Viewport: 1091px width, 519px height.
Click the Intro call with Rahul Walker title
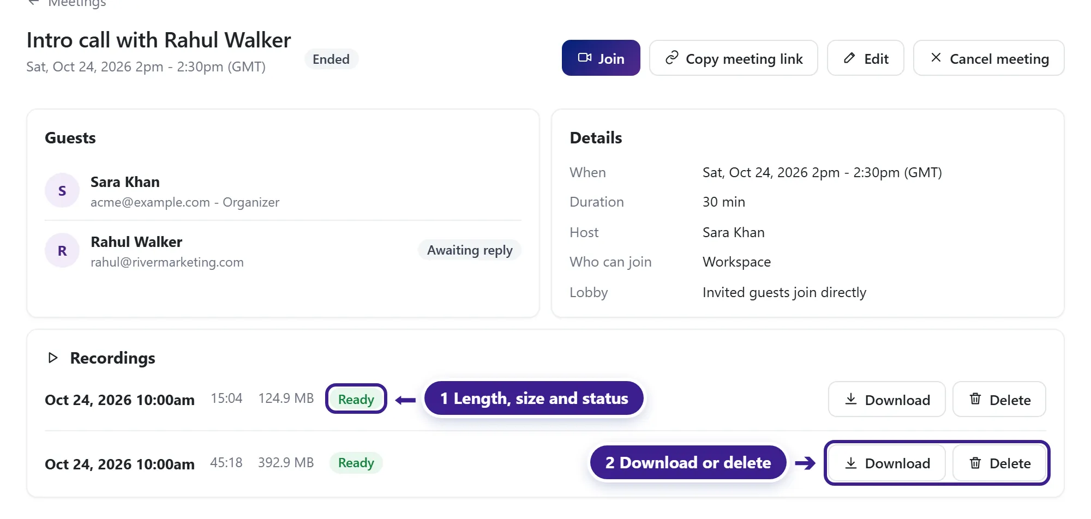(x=159, y=40)
